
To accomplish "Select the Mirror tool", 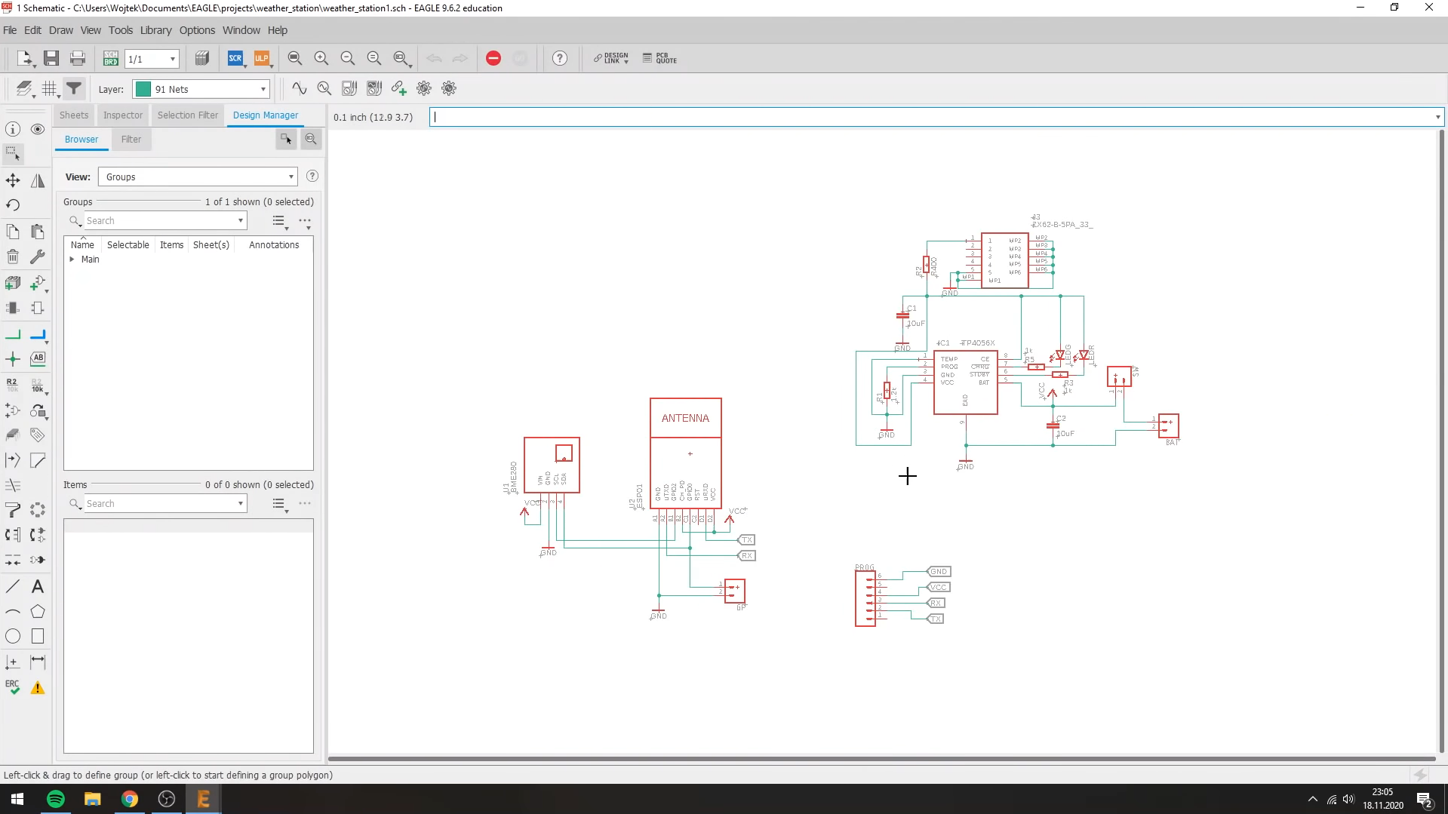I will click(x=38, y=180).
